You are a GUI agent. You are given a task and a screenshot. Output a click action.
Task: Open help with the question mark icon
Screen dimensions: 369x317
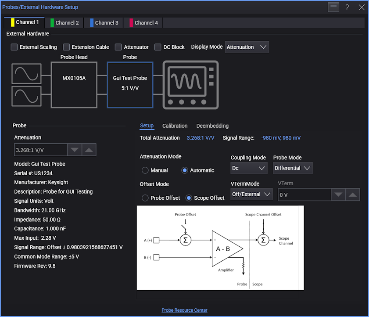click(x=347, y=7)
